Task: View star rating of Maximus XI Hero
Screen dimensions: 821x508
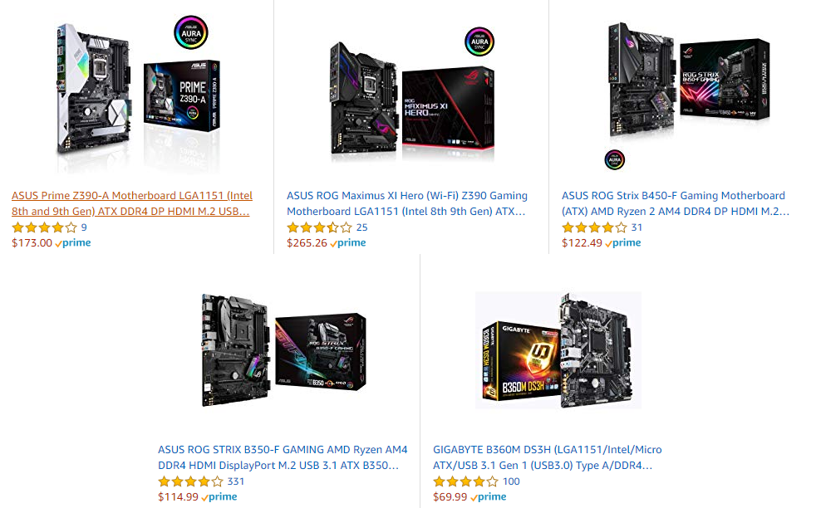Action: pos(319,227)
